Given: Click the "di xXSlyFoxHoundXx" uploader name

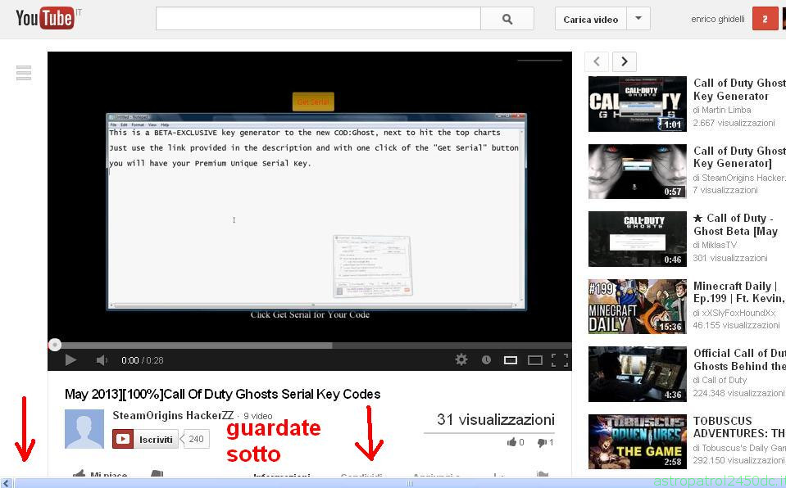Looking at the screenshot, I should 734,313.
